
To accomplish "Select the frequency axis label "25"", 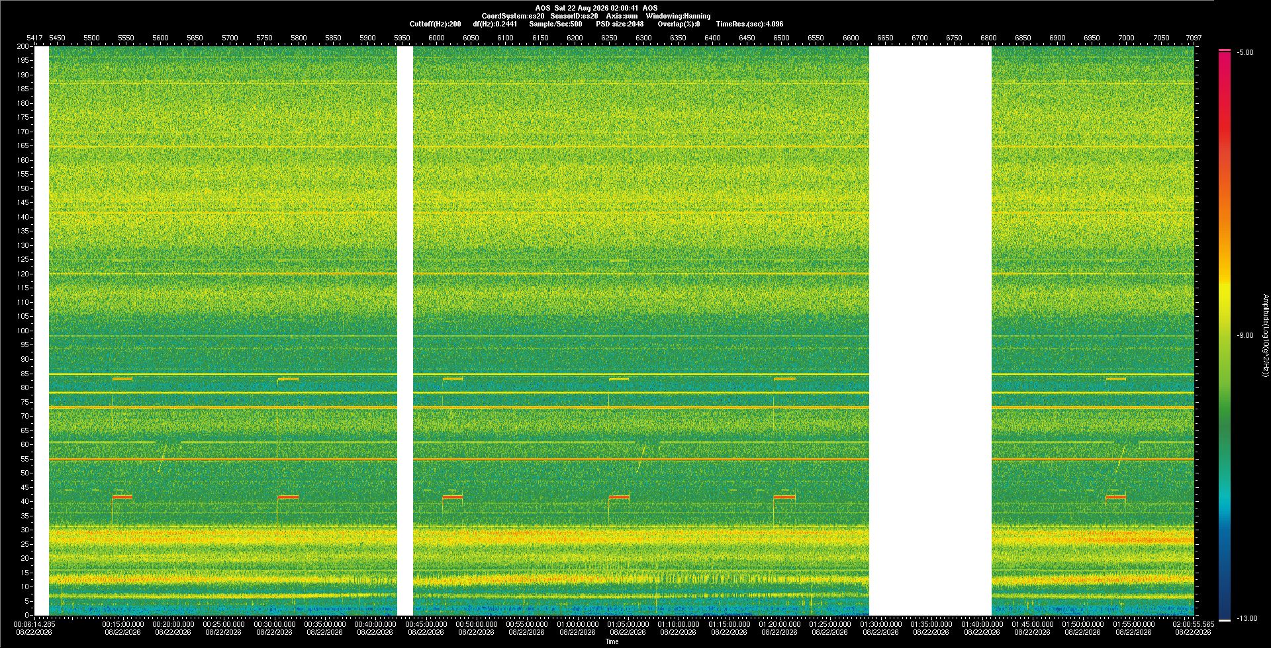I will click(x=25, y=544).
